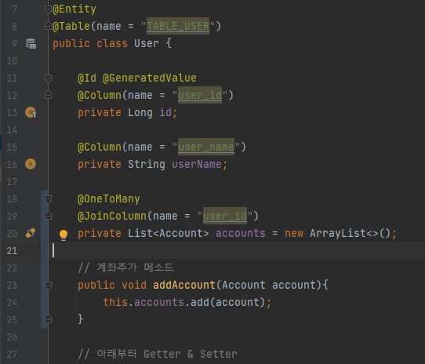Click the addAccount method name

[184, 285]
